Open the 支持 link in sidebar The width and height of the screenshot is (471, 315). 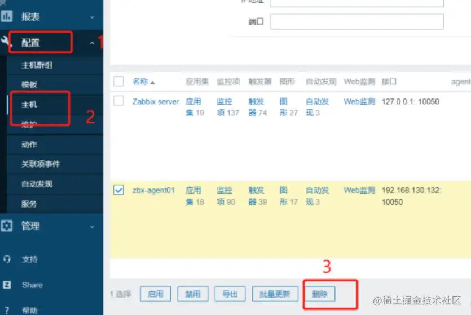[29, 259]
